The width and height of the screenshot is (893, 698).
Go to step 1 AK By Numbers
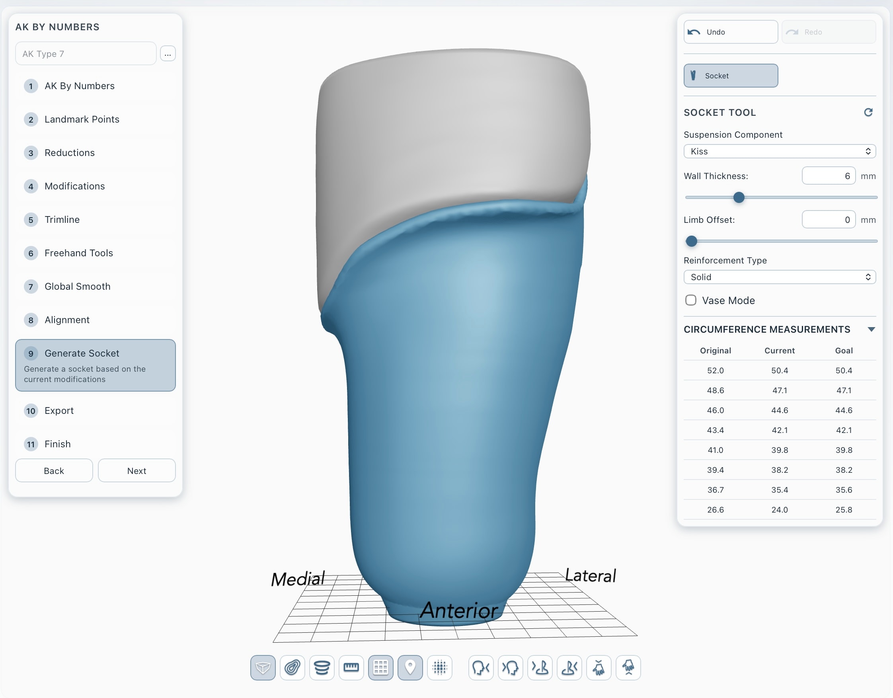[95, 86]
